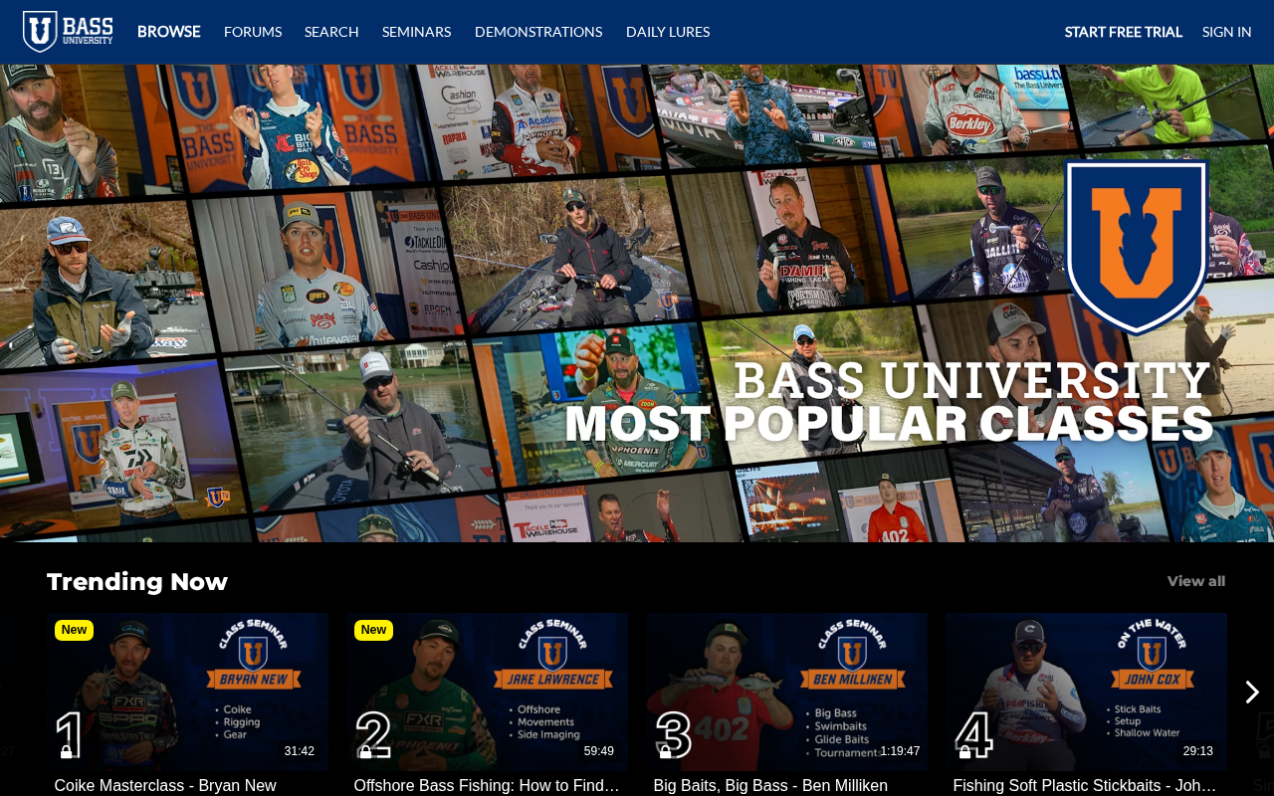Open the Ben Milliken class seminar thumbnail
The height and width of the screenshot is (796, 1274).
pyautogui.click(x=786, y=692)
